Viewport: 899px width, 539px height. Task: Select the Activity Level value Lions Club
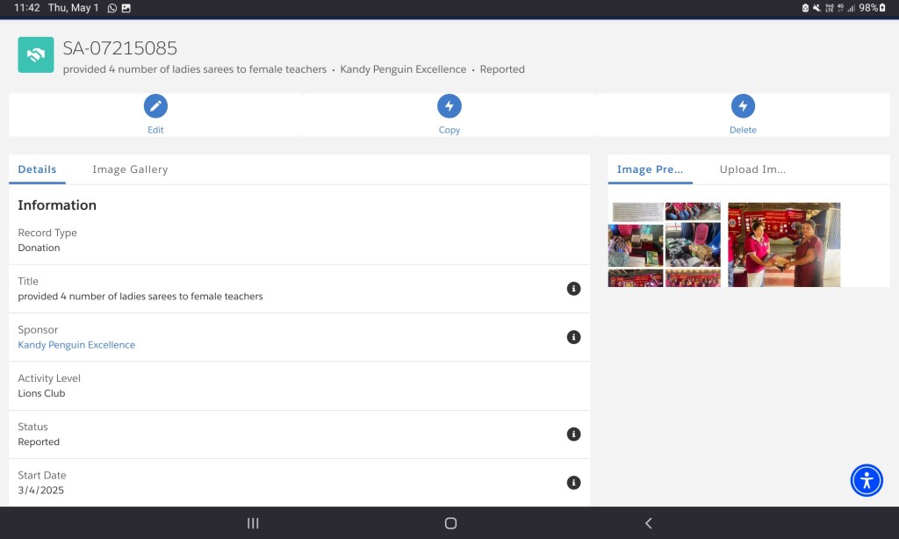click(x=41, y=393)
